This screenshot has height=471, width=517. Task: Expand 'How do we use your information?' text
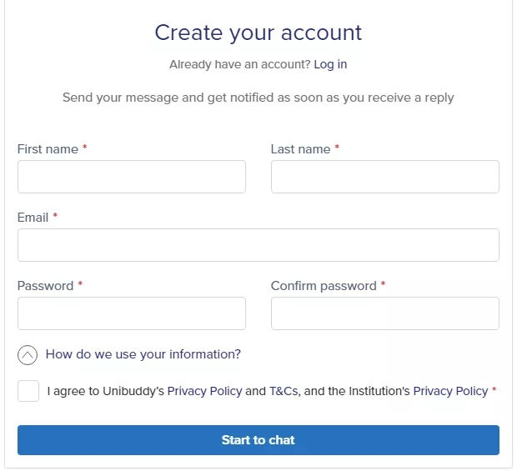(143, 354)
